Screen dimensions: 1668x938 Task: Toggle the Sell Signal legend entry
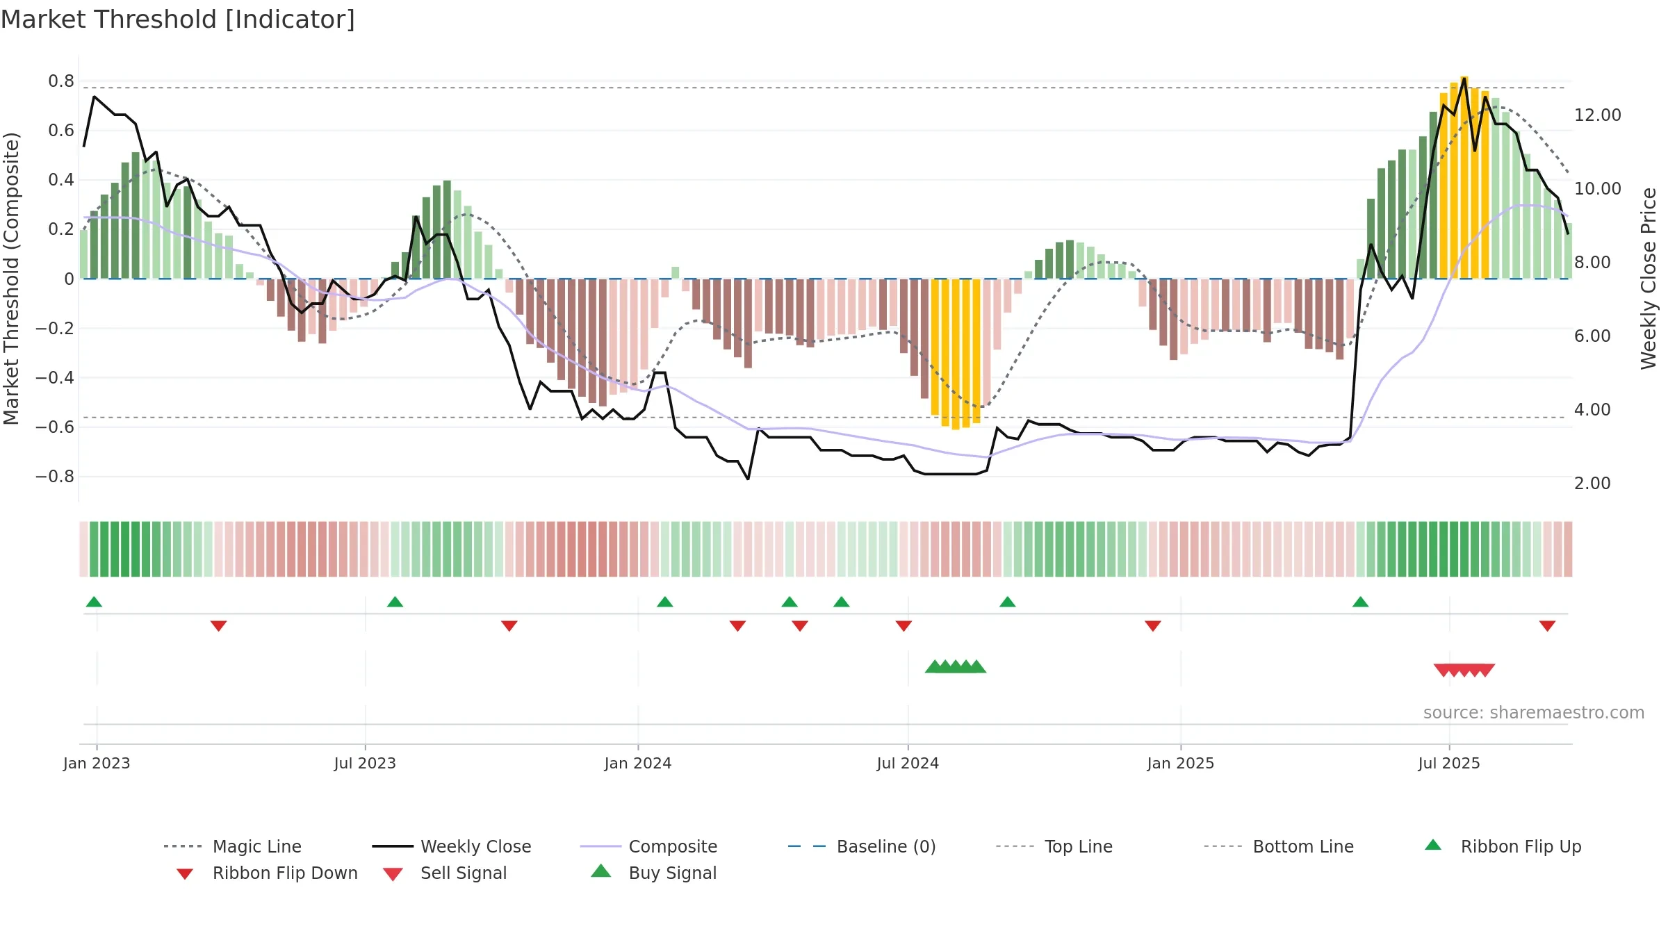445,873
